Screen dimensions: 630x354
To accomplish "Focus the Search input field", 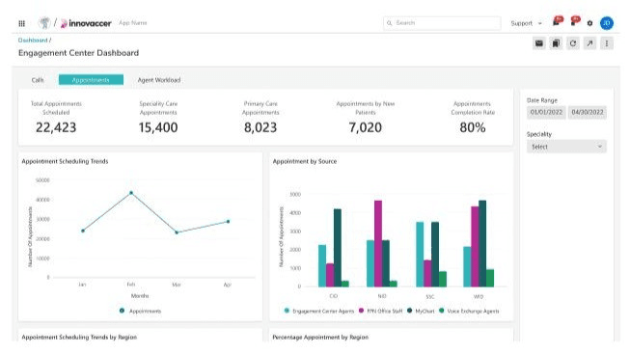I will click(442, 23).
